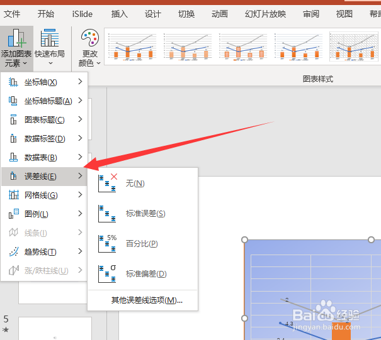The image size is (381, 340).
Task: Open the 文件 tab
Action: click(12, 14)
